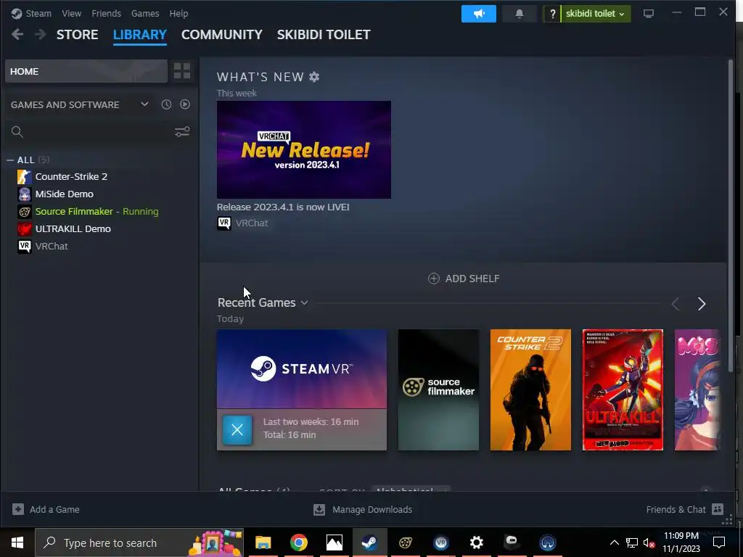The image size is (743, 557).
Task: Click the ADD SHELF label
Action: 472,278
